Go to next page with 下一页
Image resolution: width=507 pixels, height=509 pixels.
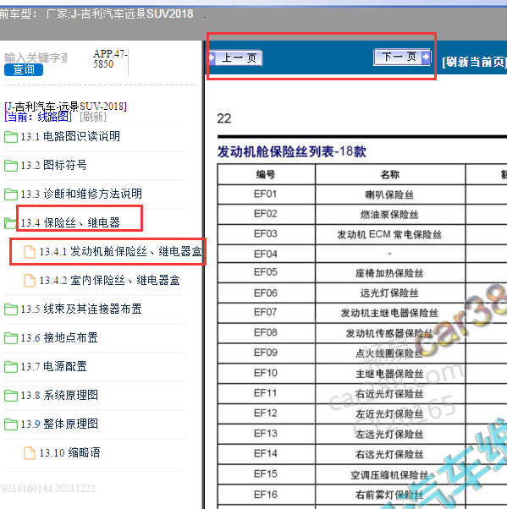click(402, 57)
